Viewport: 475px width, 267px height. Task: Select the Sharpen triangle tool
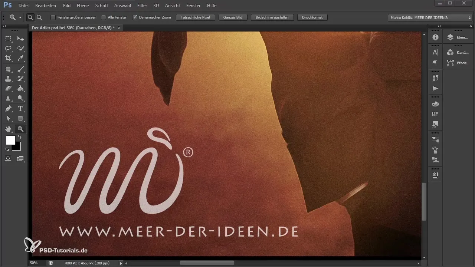[8, 98]
